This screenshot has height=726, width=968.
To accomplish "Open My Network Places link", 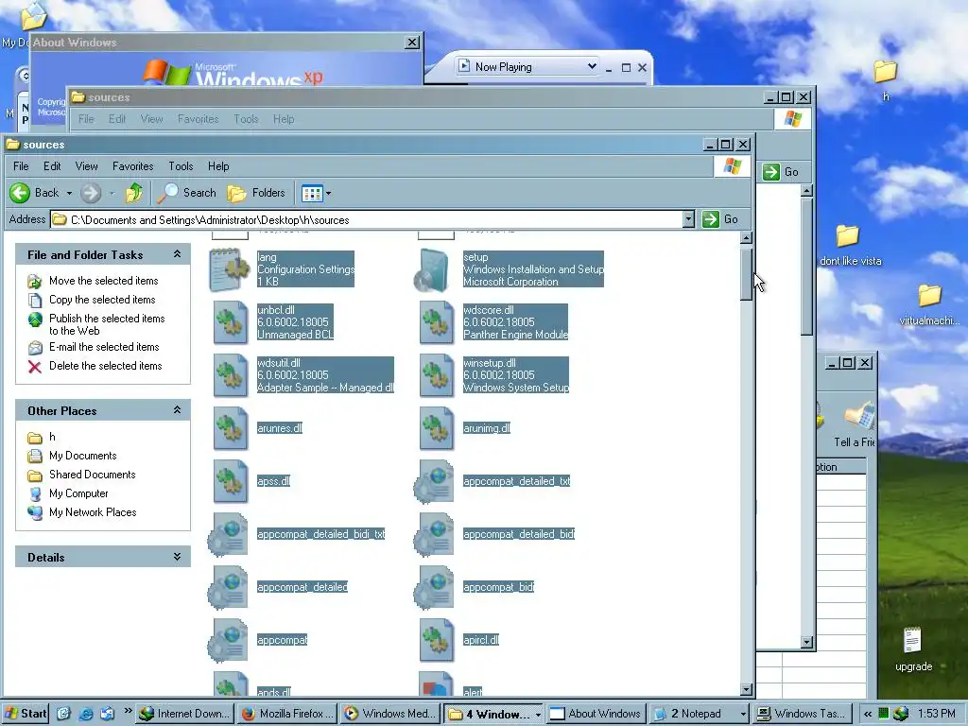I will 93,512.
